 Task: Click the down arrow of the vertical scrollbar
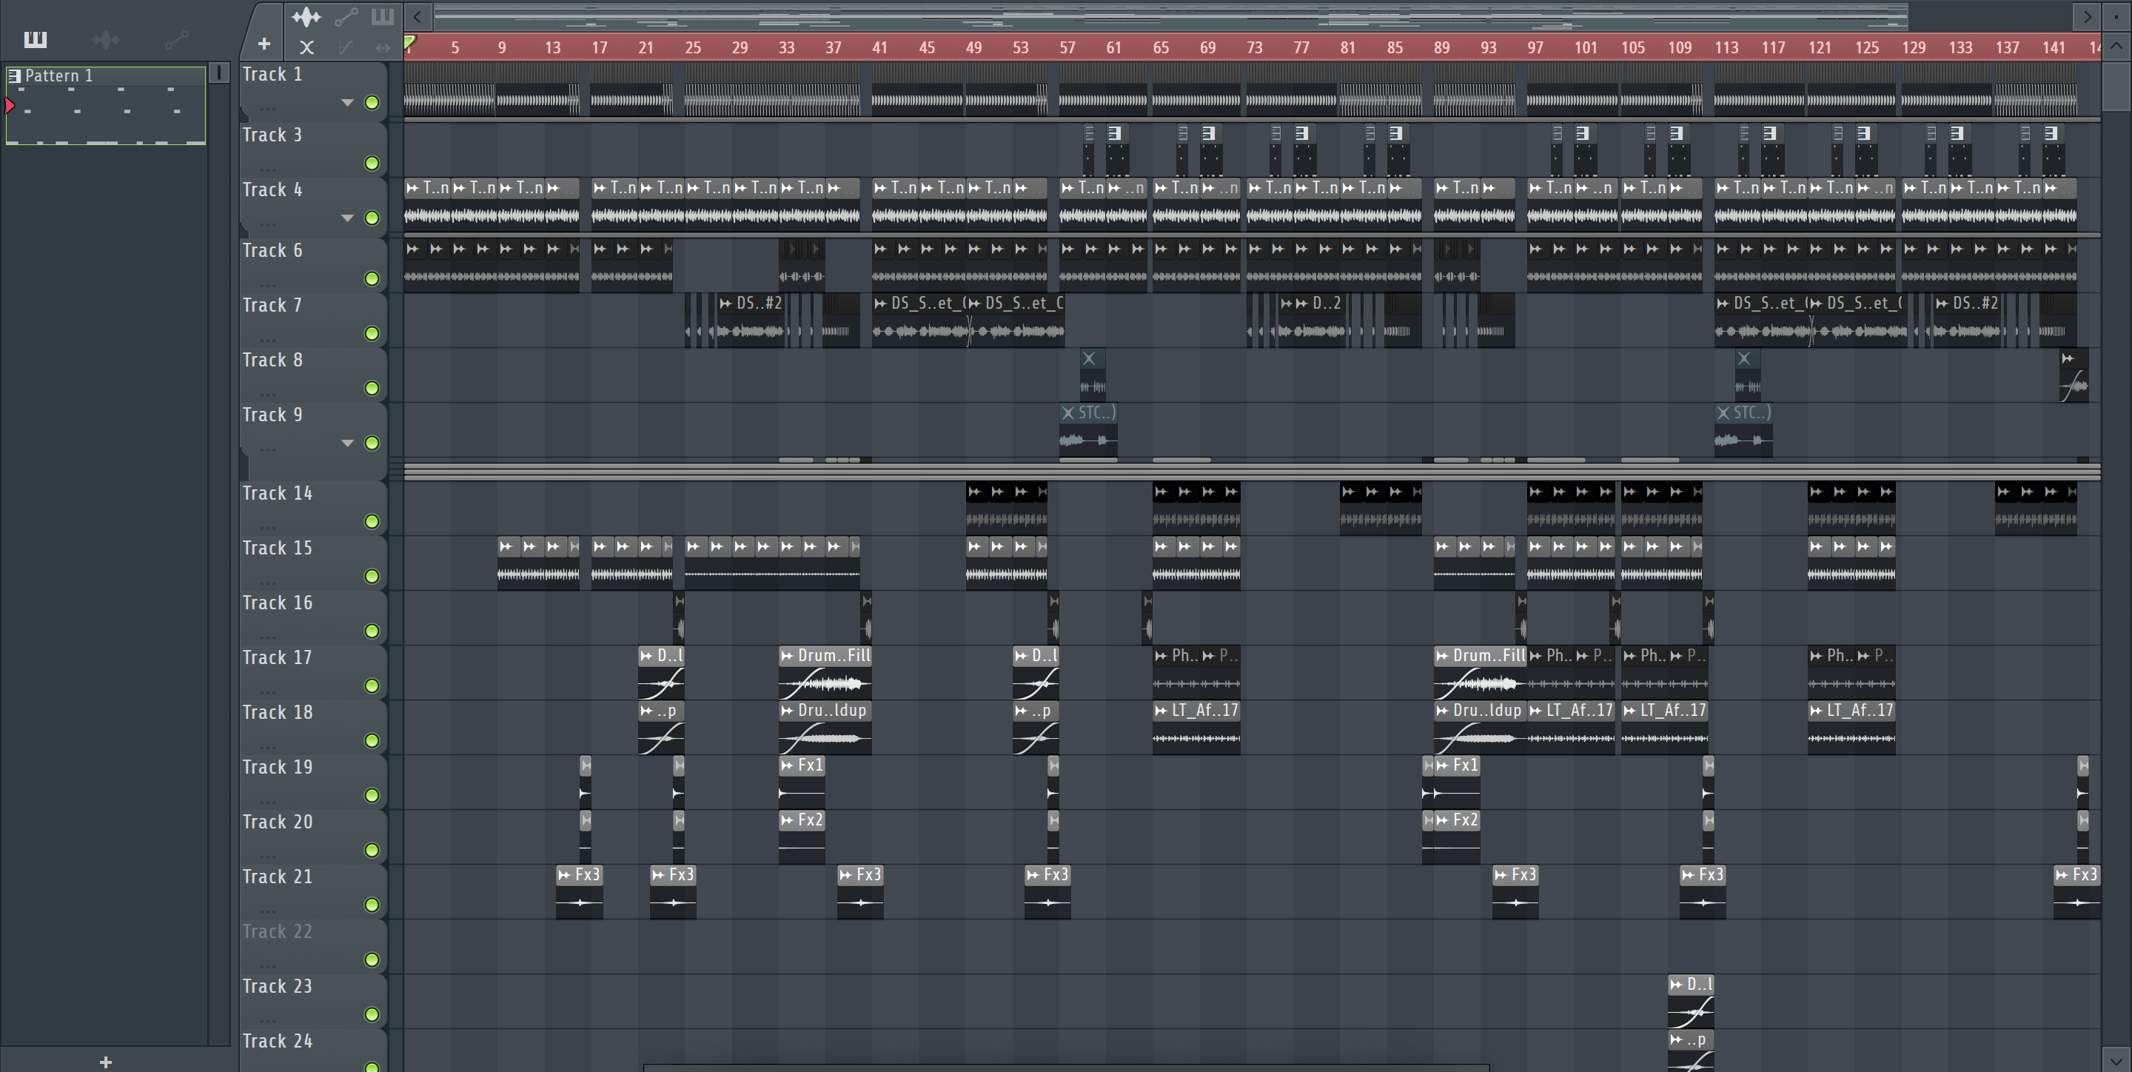(x=2116, y=1060)
